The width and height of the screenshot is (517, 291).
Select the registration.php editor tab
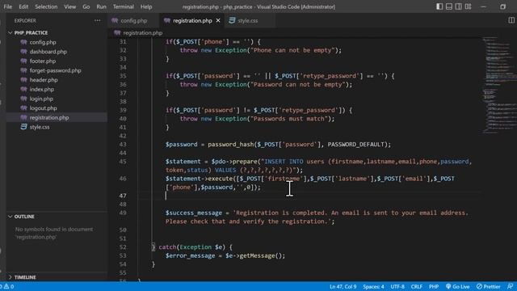point(192,20)
